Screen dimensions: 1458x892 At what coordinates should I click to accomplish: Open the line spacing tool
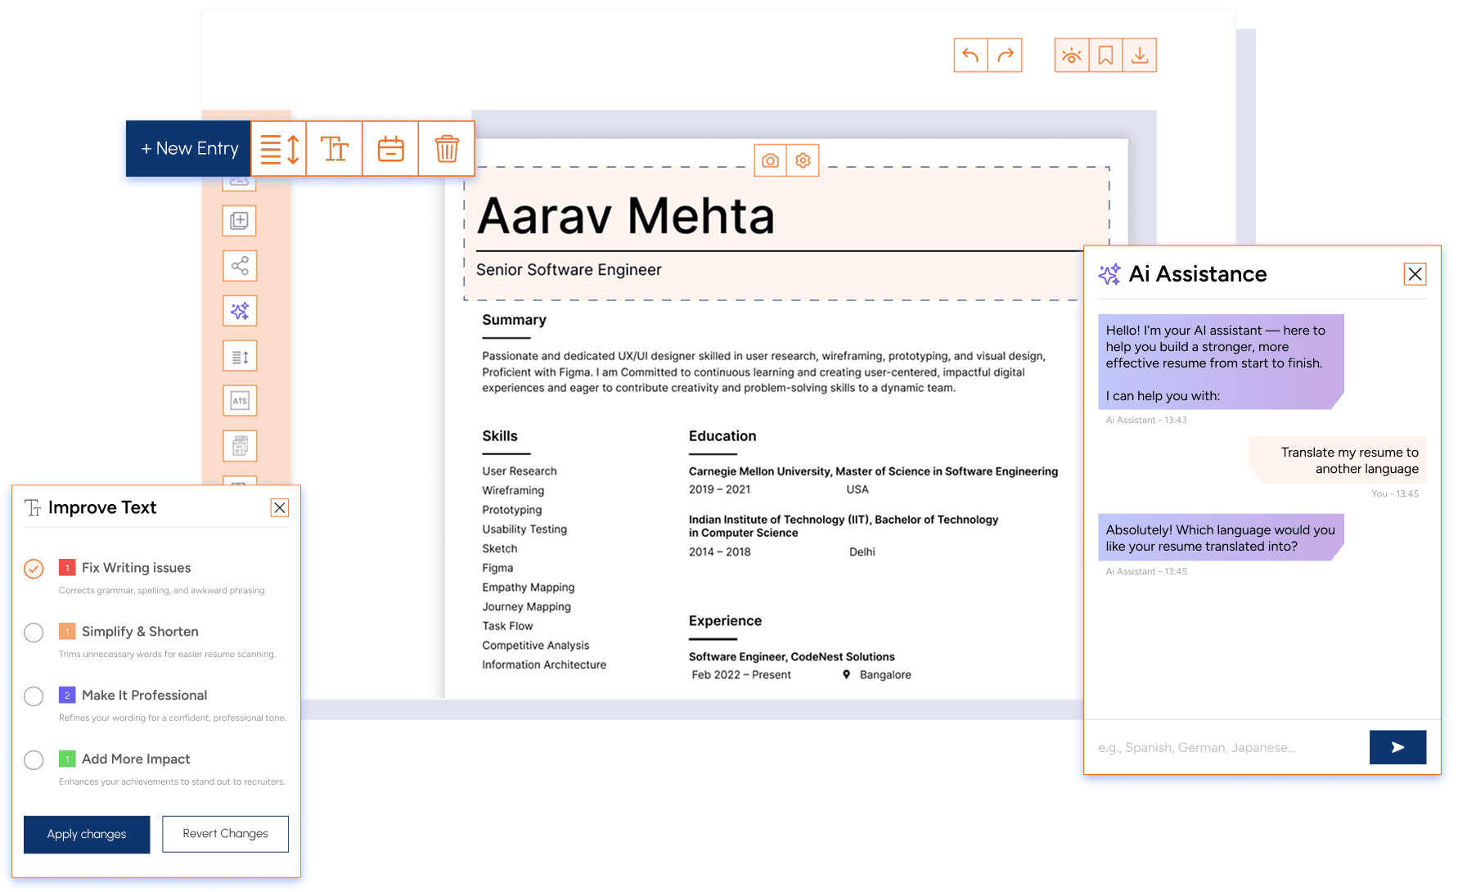tap(279, 149)
